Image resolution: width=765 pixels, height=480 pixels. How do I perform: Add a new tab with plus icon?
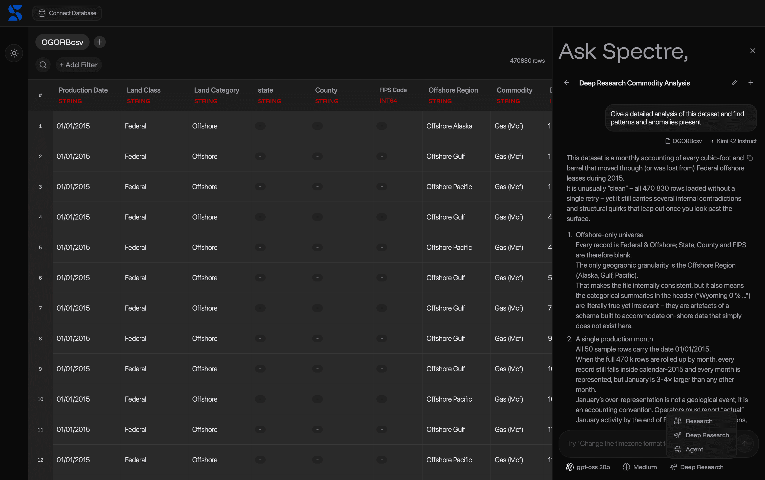pos(100,42)
